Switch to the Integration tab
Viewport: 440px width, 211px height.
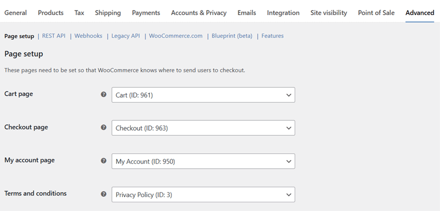tap(283, 13)
